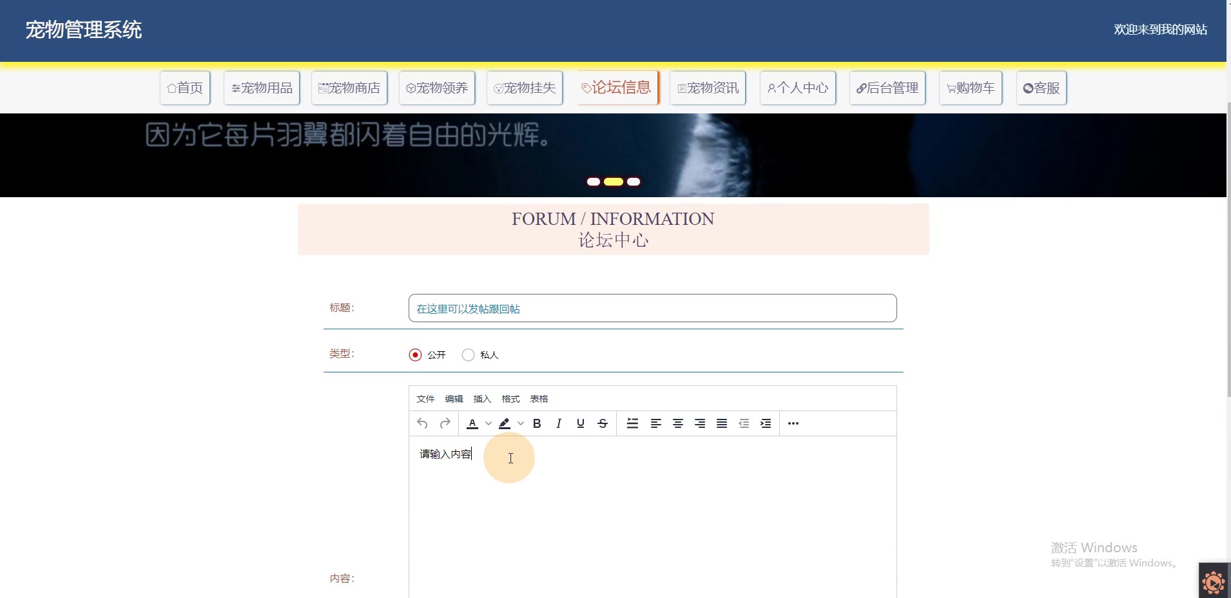Screen dimensions: 1231x598
Task: Undo the last edit in editor
Action: (x=422, y=423)
